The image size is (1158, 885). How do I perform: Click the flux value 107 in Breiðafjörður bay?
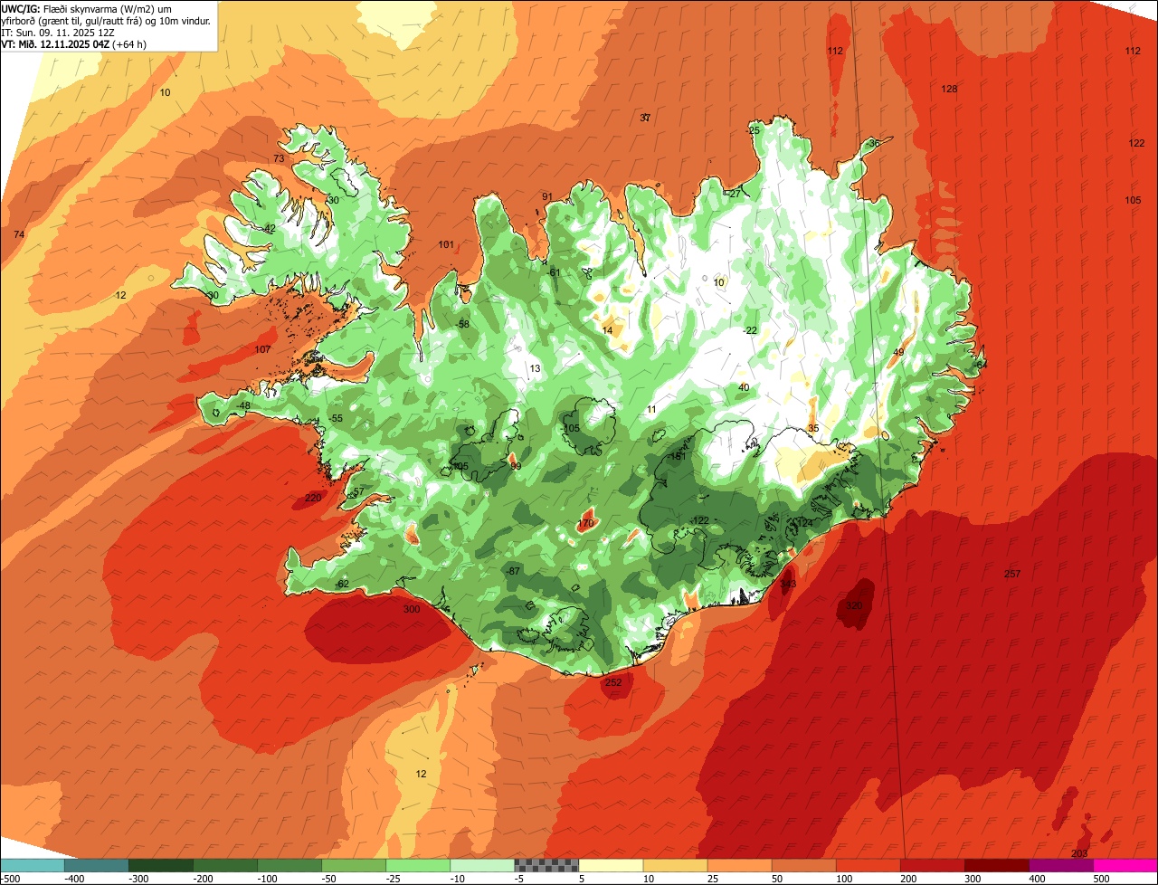coord(263,349)
